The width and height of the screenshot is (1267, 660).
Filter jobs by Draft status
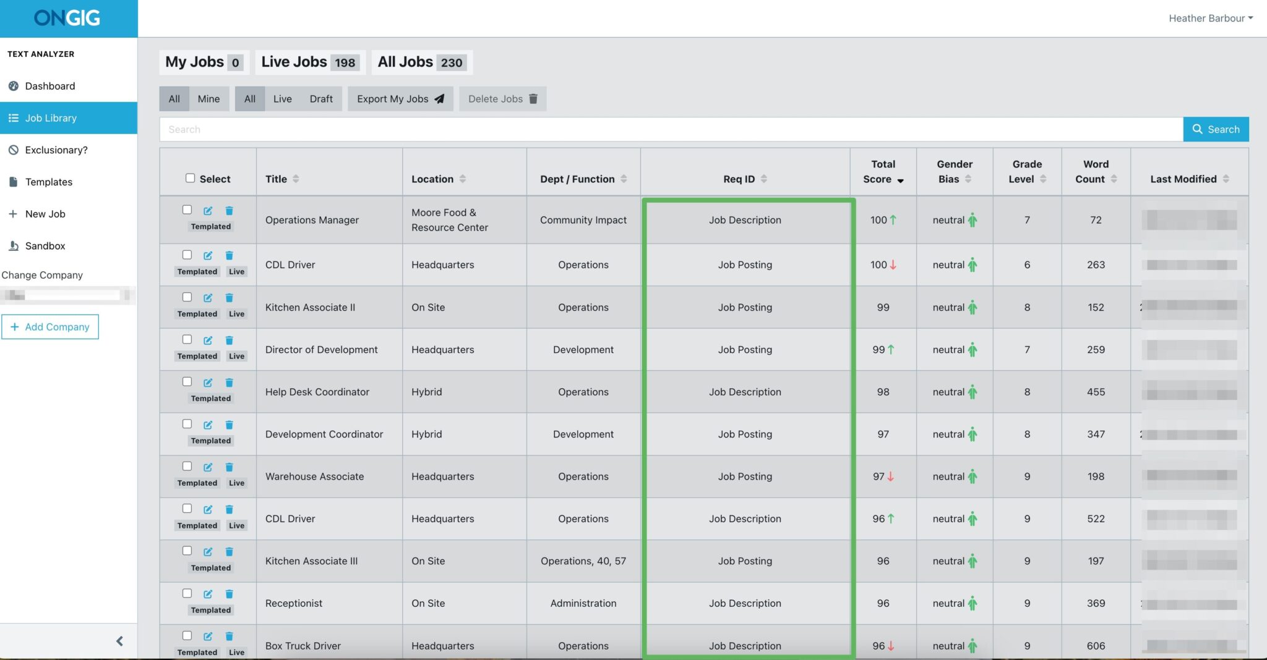click(x=321, y=99)
